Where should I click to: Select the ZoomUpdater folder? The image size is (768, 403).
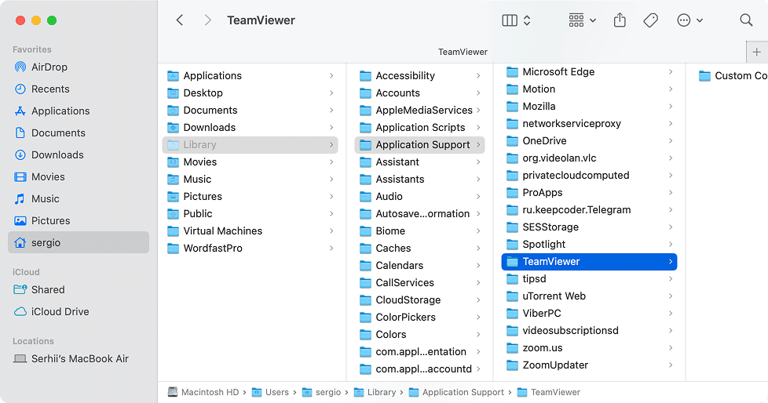[589, 365]
